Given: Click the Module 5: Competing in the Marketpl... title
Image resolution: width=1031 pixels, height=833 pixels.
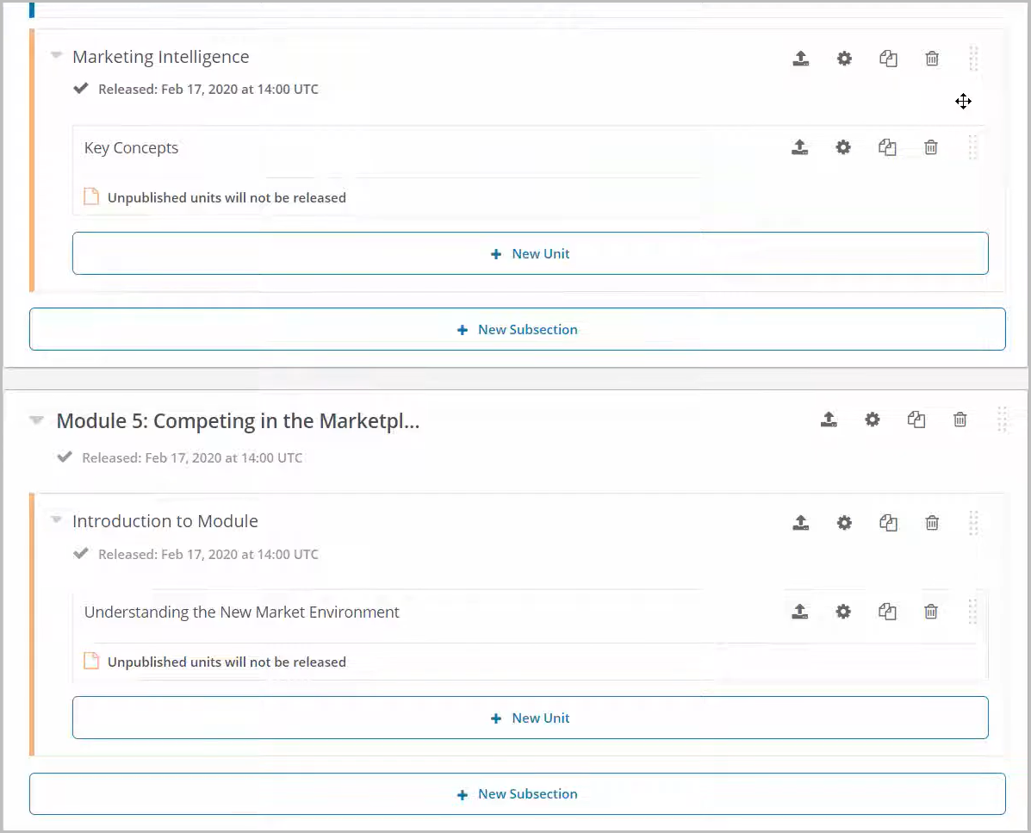Looking at the screenshot, I should point(238,420).
